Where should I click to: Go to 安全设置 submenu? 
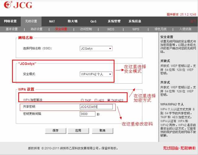click(x=61, y=29)
